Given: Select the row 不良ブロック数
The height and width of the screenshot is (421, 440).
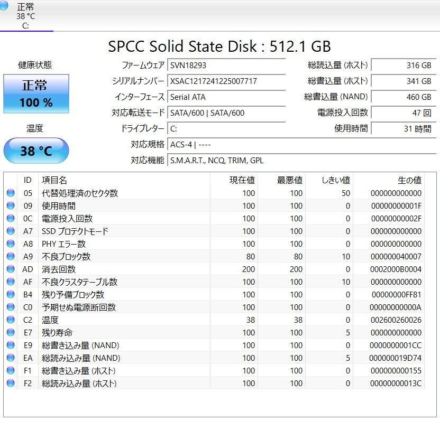Looking at the screenshot, I should (214, 257).
